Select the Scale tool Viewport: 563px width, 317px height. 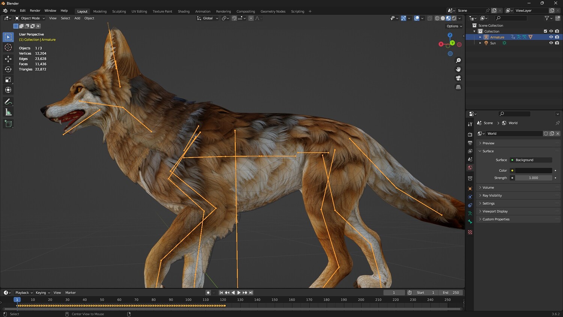[8, 80]
